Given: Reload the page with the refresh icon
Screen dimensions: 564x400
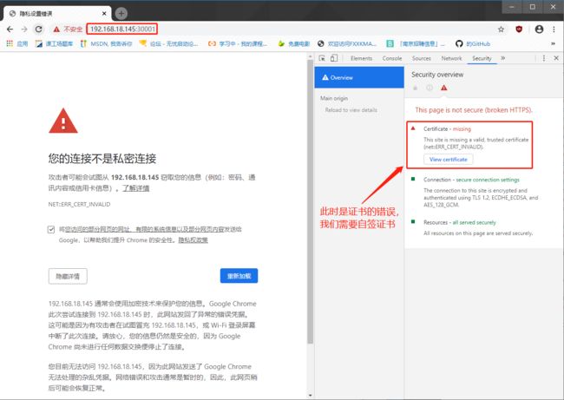Looking at the screenshot, I should click(x=38, y=30).
